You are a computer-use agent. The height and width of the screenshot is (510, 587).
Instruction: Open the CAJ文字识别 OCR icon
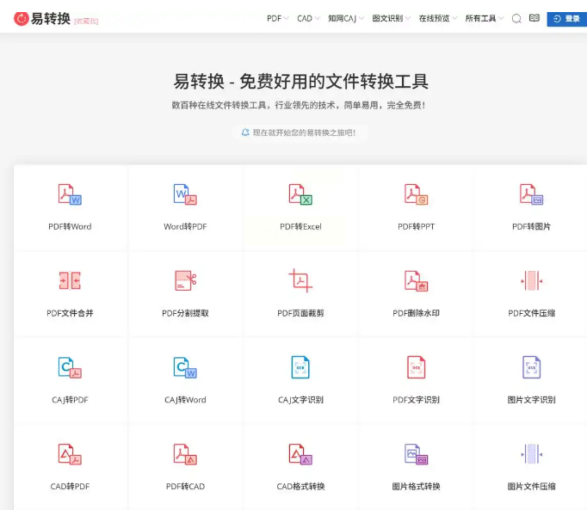click(300, 367)
